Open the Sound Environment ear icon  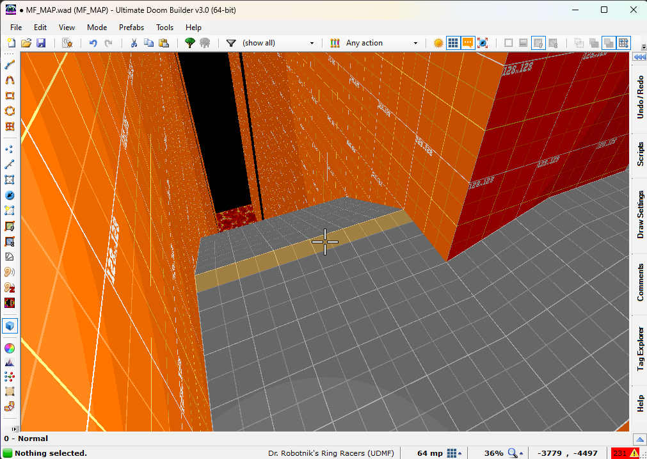tap(10, 287)
